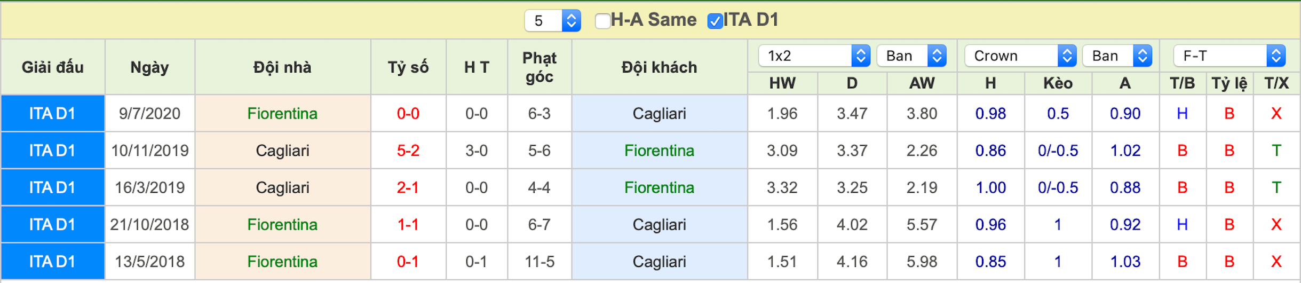Viewport: 1301px width, 283px height.
Task: Click Fiorentina away team in 16/3/2019 row
Action: click(660, 187)
